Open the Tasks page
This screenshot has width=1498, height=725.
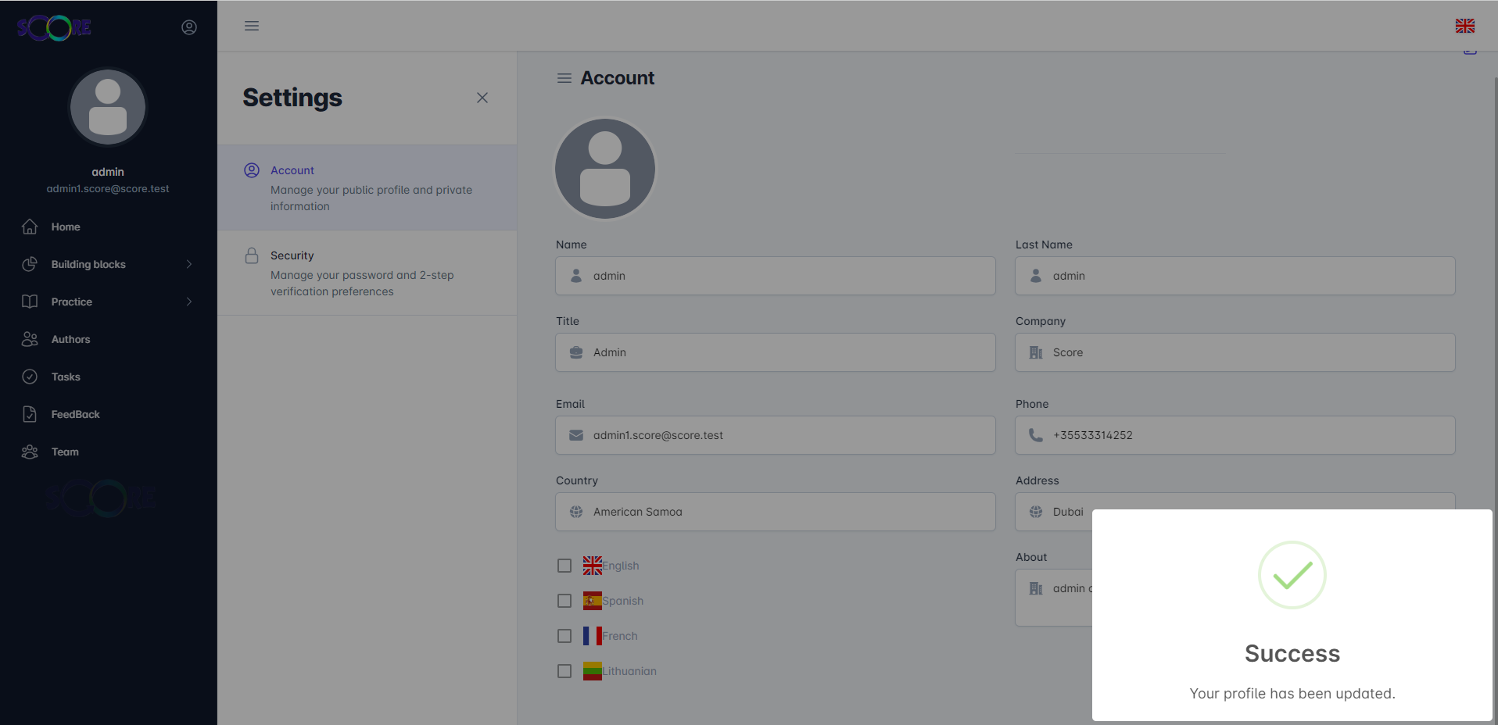coord(66,377)
